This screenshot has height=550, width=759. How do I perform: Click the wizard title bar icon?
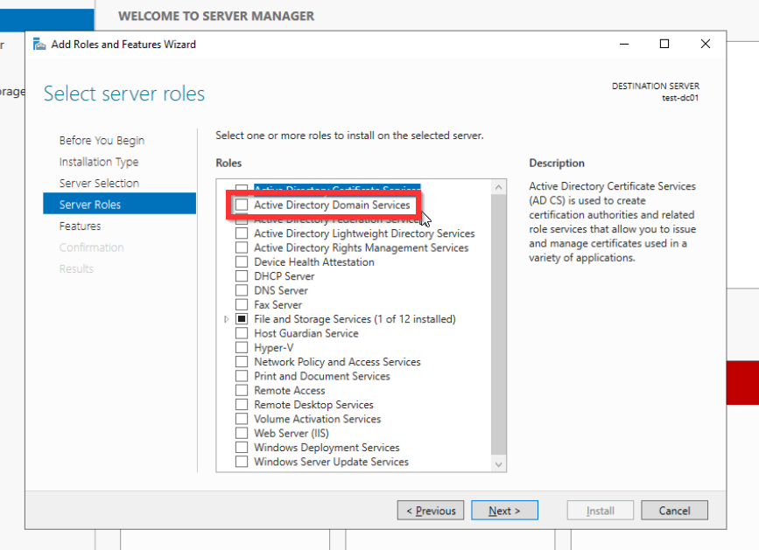click(x=39, y=44)
